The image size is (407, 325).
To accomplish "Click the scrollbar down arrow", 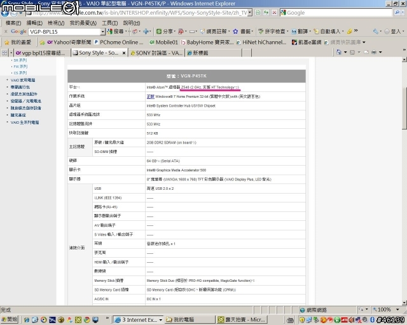I will pyautogui.click(x=404, y=302).
